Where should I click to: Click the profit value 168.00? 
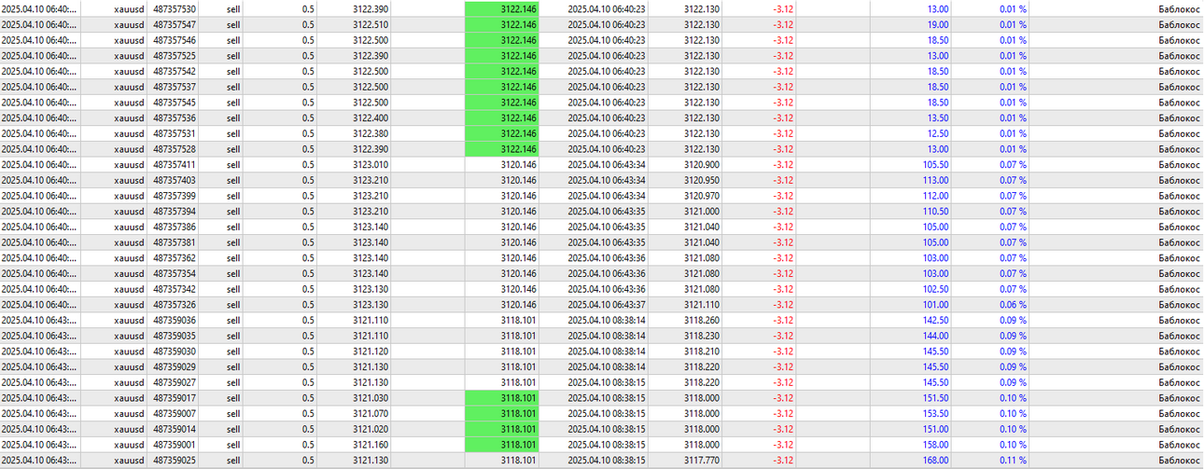[935, 460]
